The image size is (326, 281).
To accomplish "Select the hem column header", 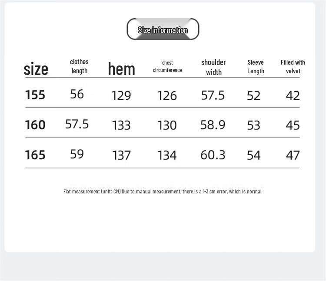I will tap(121, 69).
